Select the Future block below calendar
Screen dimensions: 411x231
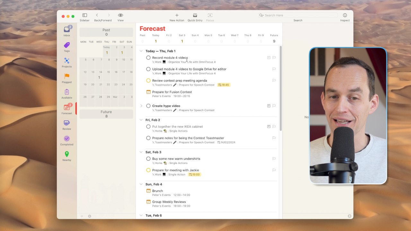tap(106, 114)
